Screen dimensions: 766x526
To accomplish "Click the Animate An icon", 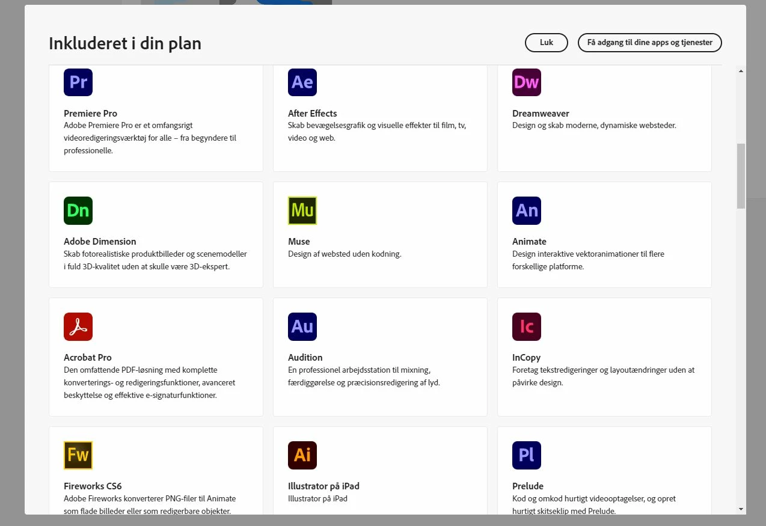I will (527, 210).
